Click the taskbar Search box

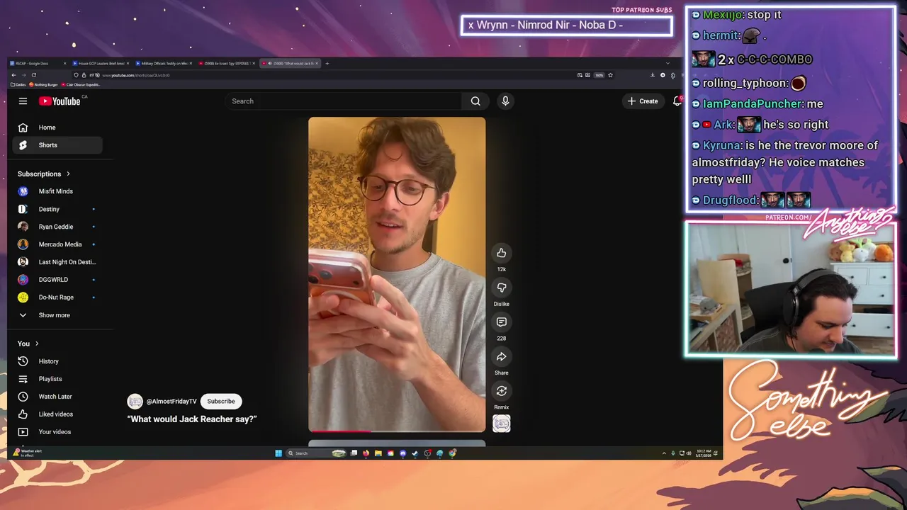[316, 453]
